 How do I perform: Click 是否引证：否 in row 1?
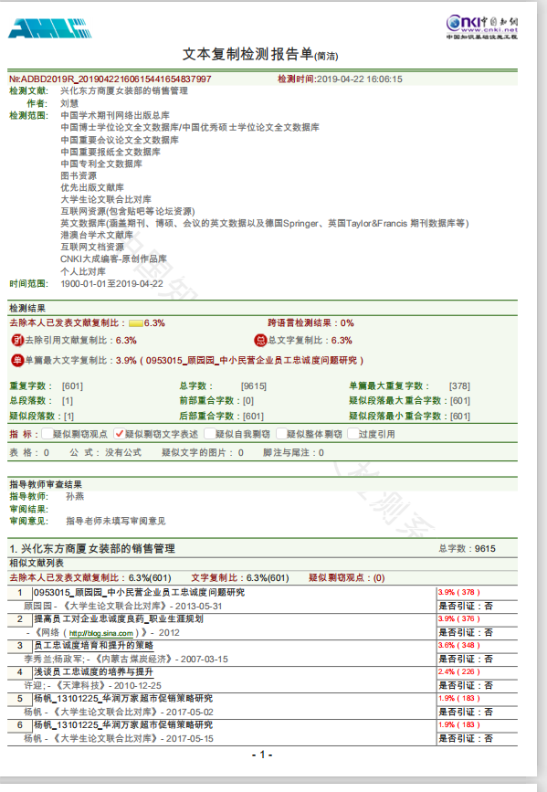tap(465, 607)
